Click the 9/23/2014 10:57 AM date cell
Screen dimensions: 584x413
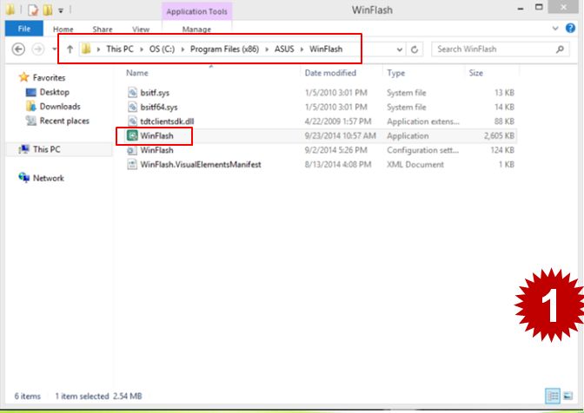pos(340,135)
